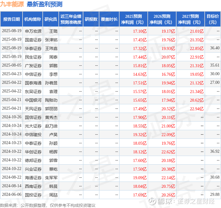Click researcher name 周泰
The height and width of the screenshot is (208, 221).
pos(53,57)
